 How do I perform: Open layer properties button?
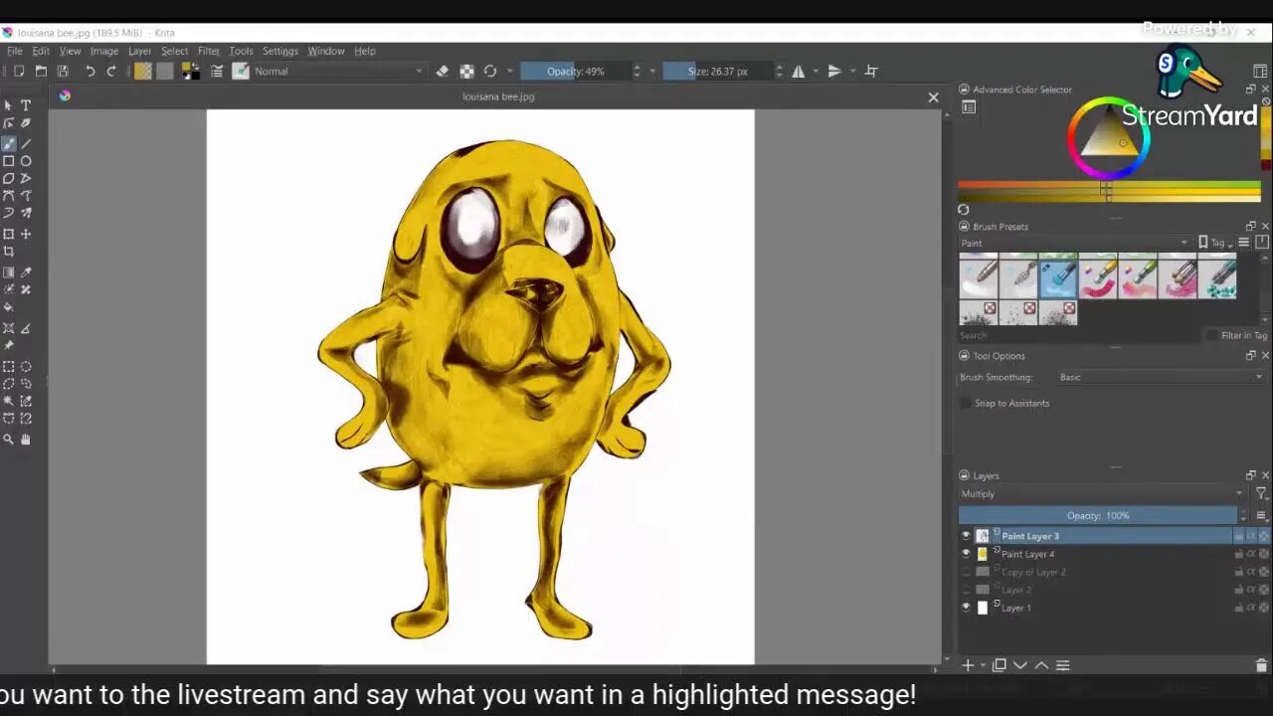coord(1062,665)
